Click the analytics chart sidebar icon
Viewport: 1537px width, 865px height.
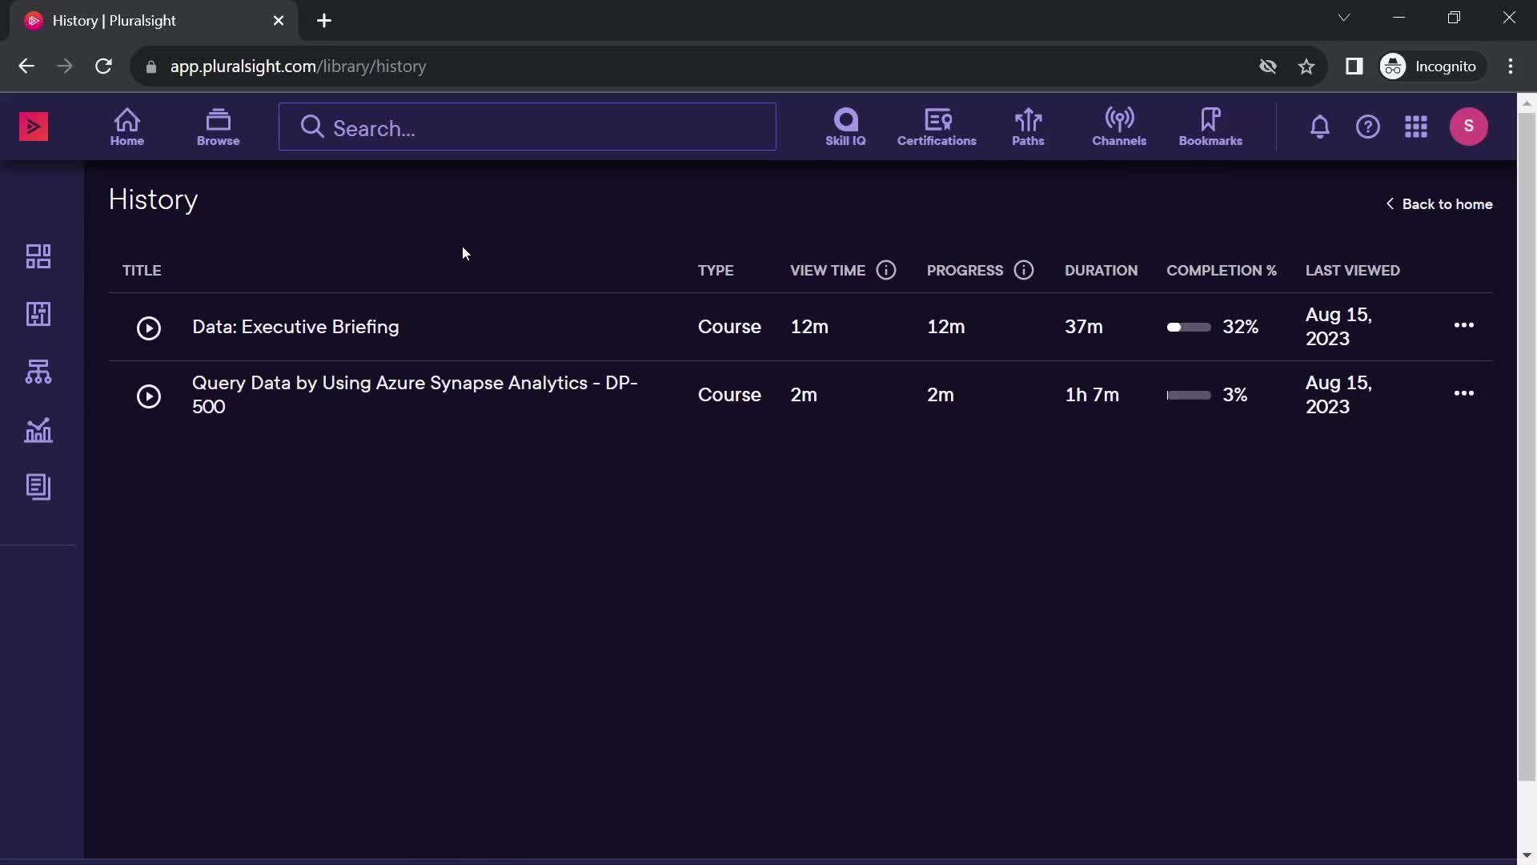(38, 430)
